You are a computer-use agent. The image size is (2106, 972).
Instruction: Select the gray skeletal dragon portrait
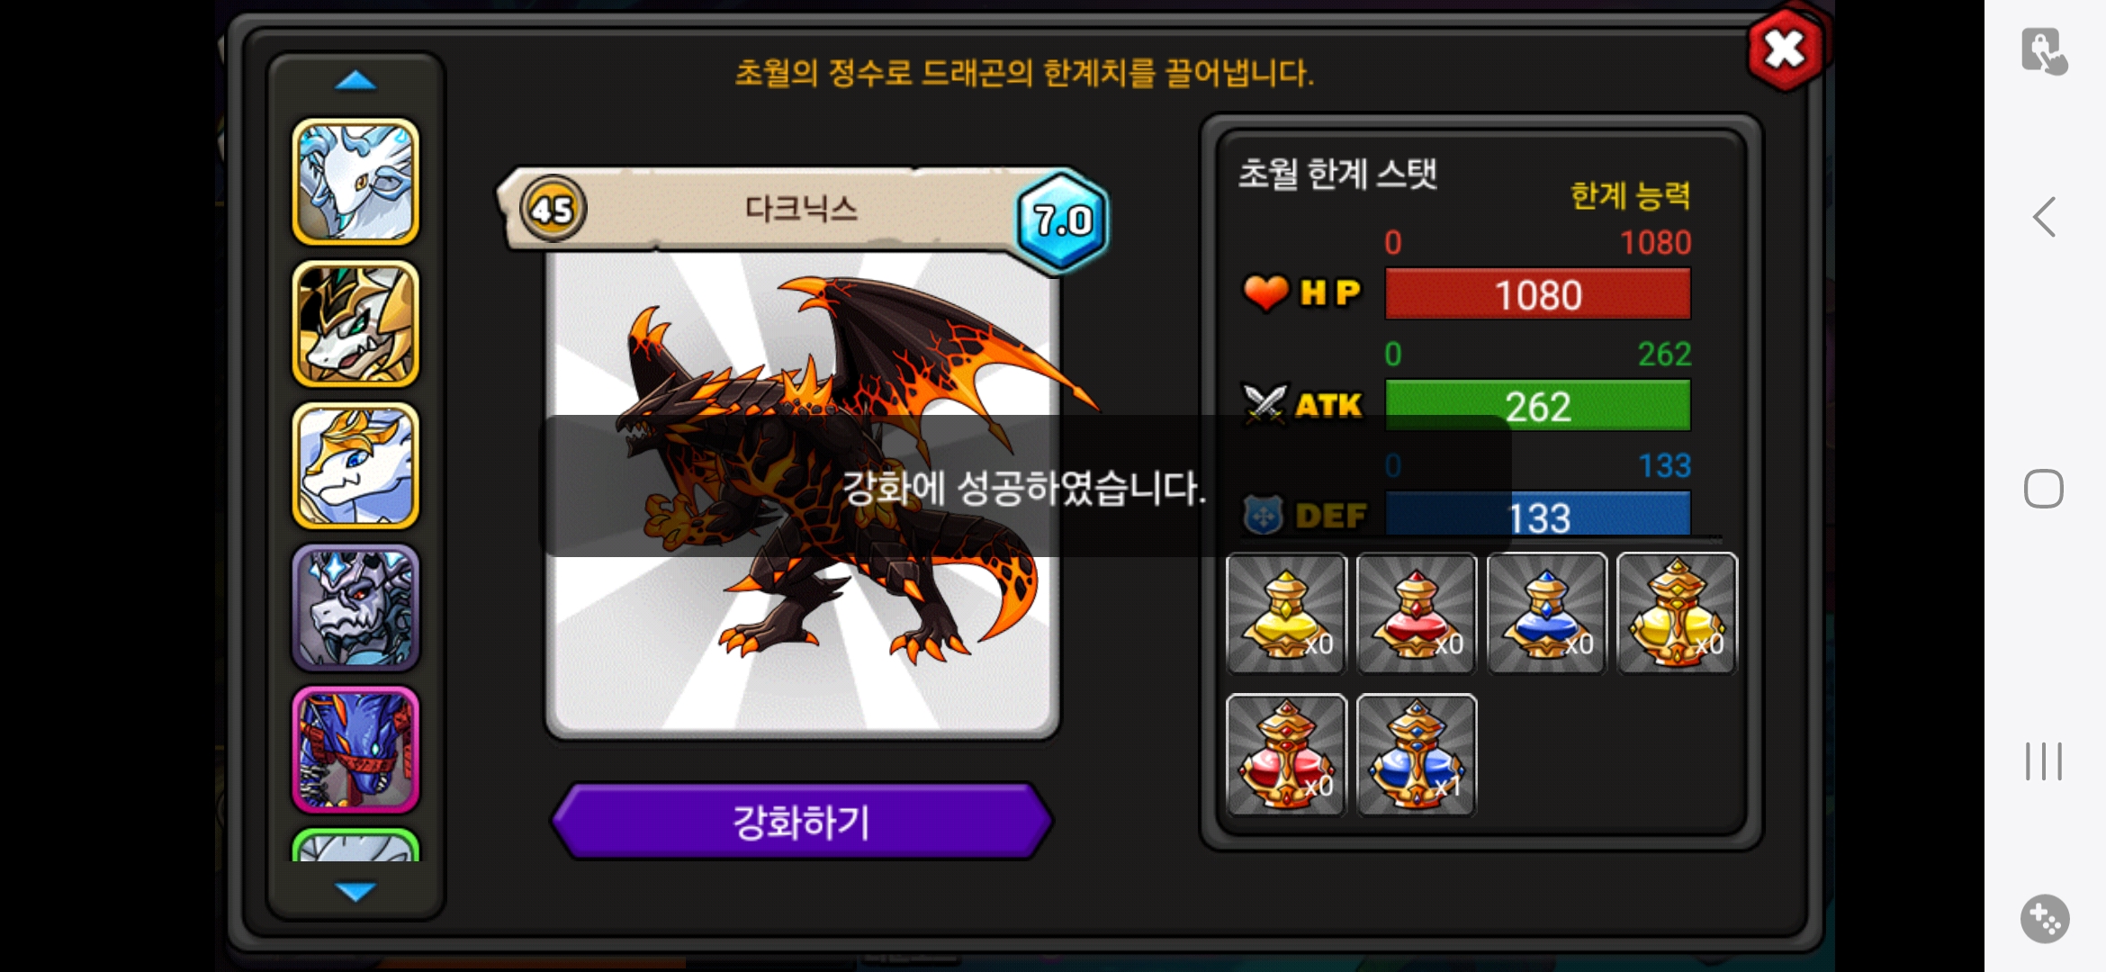coord(355,607)
